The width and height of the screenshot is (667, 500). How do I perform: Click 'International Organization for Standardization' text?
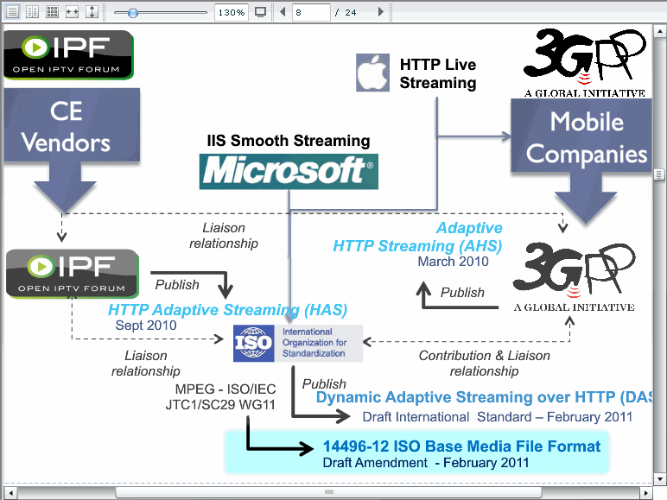coord(314,343)
